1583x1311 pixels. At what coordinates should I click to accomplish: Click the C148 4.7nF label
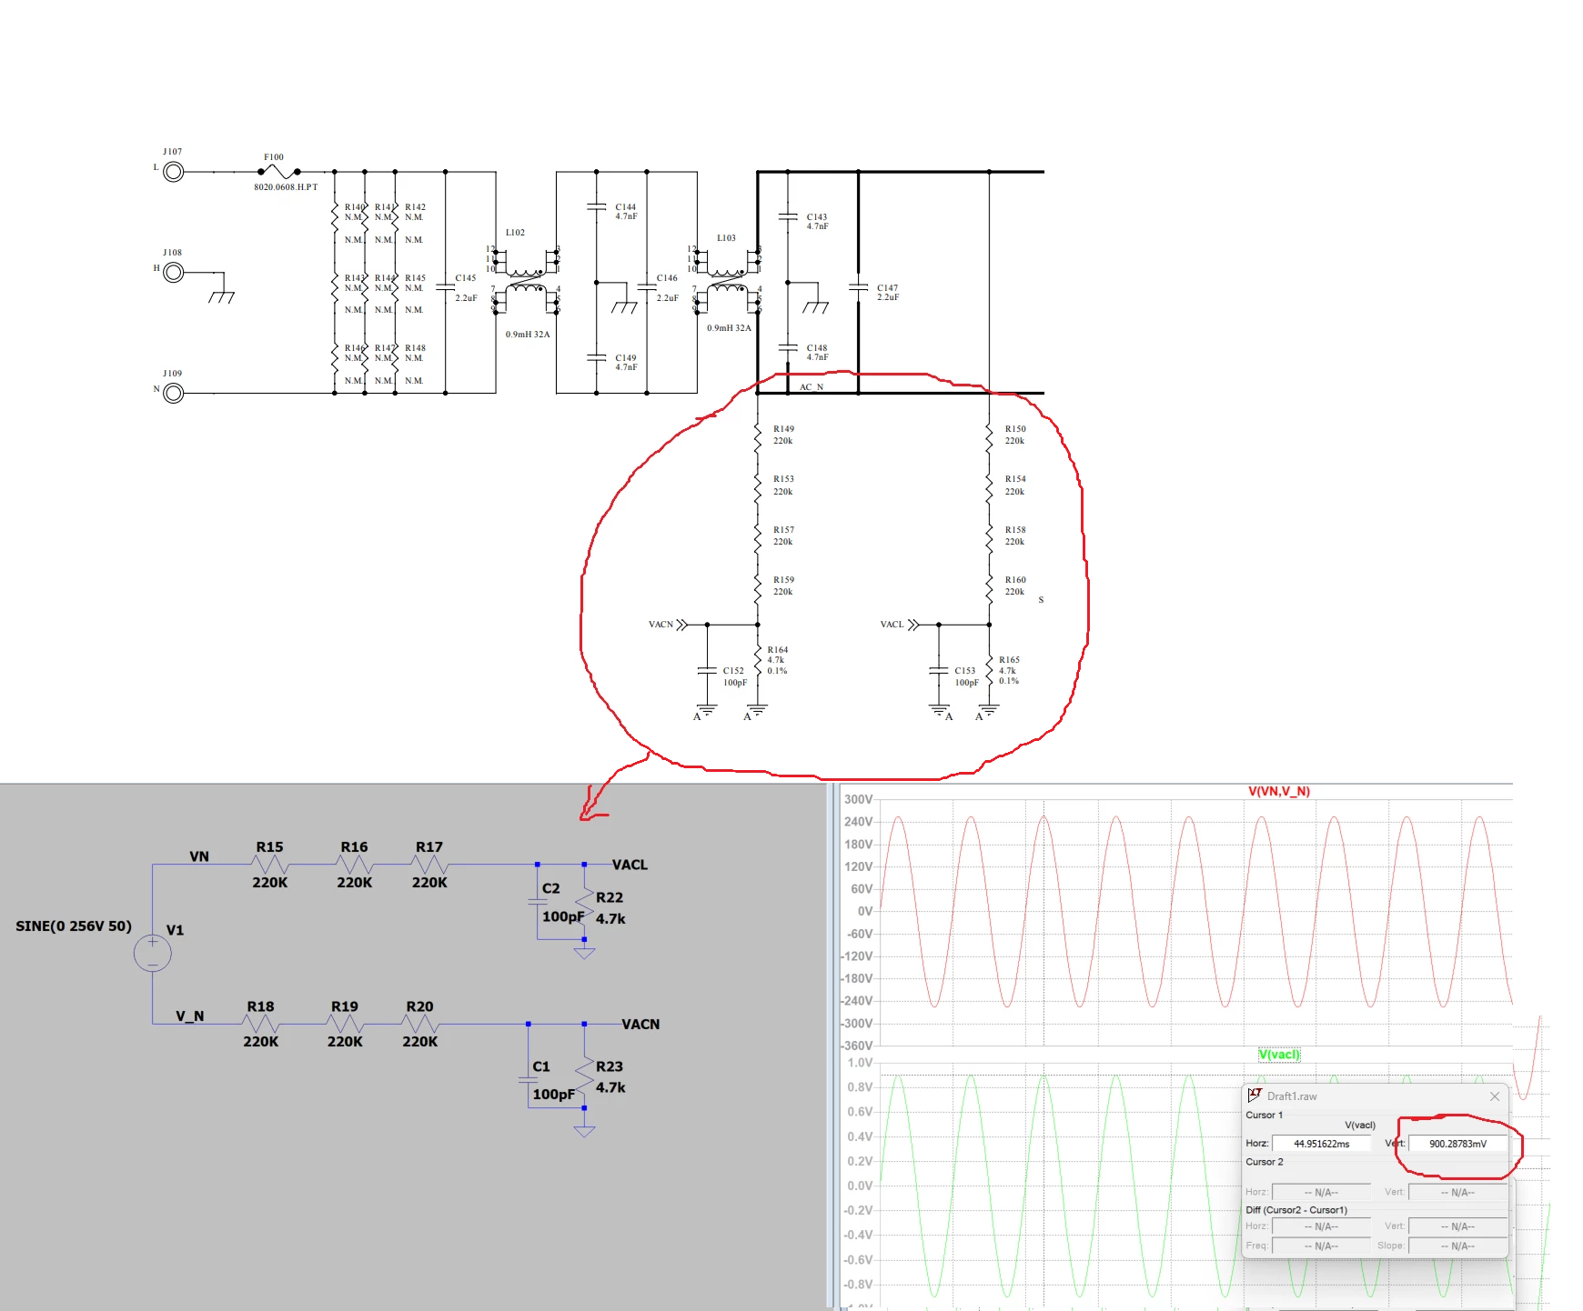tap(817, 353)
